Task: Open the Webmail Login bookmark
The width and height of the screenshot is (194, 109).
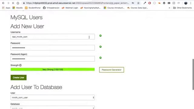Action: (70, 8)
